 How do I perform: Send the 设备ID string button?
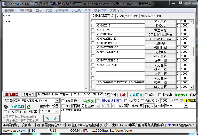[160, 26]
